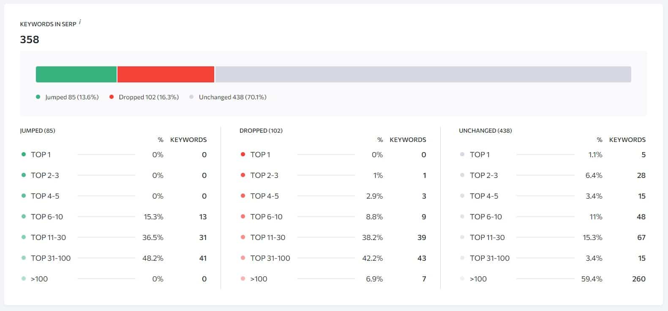Select TOP 11-30 row in Unchanged
Screen dimensions: 668x311
552,237
